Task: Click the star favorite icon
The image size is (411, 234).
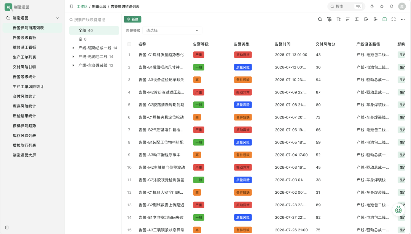Action: coord(382,6)
